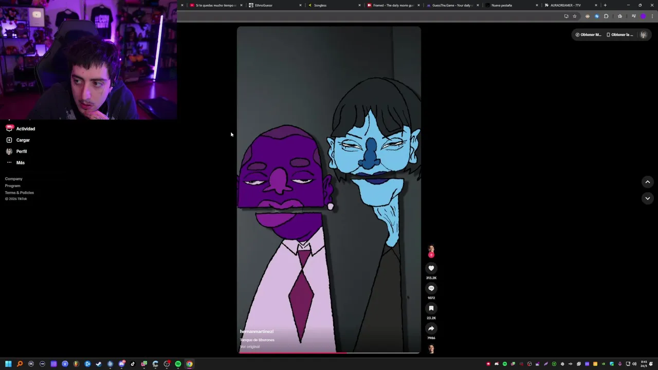Open the profile avatar in TikTok header
658x370 pixels.
[643, 34]
